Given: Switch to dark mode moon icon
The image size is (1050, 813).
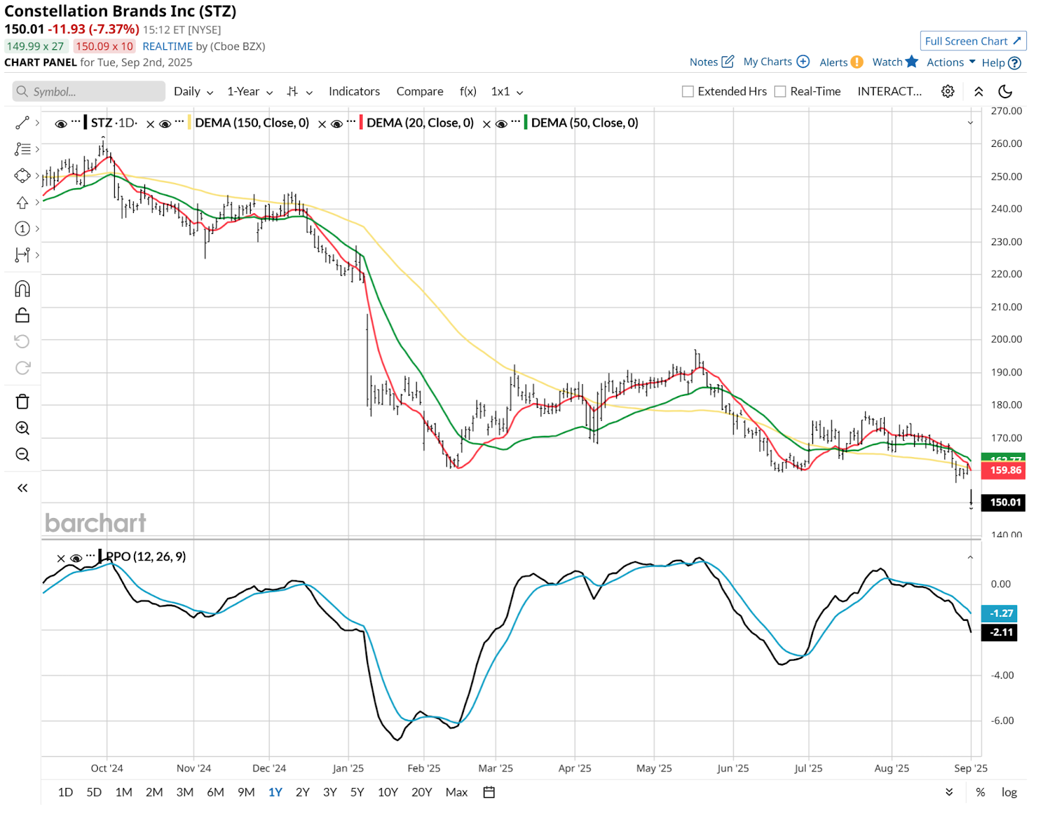Looking at the screenshot, I should (x=1005, y=91).
